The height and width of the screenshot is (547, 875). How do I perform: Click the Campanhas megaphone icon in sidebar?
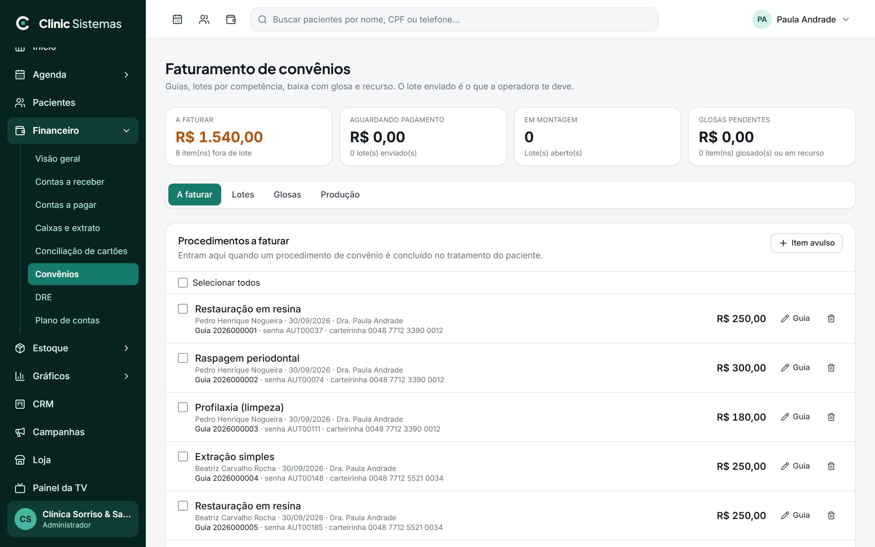point(20,432)
